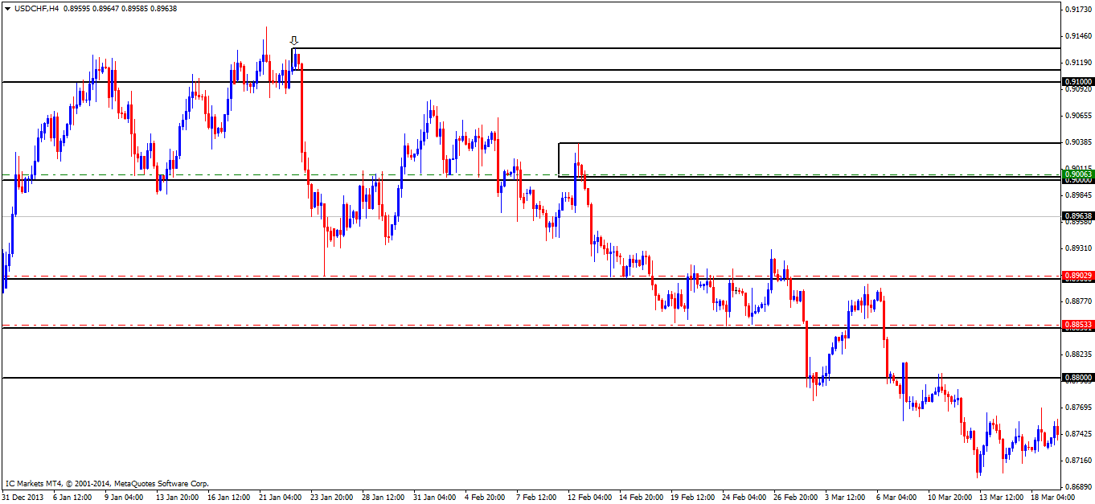Click the 9 Jan 04:00 time label
Screen dimensions: 1095x504
click(x=125, y=497)
